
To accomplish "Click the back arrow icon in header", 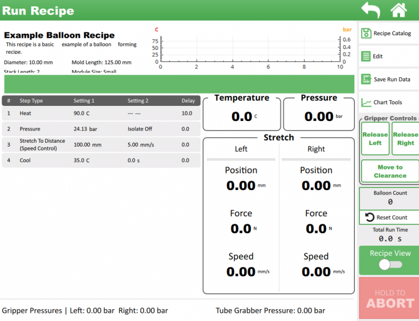I will [x=371, y=10].
